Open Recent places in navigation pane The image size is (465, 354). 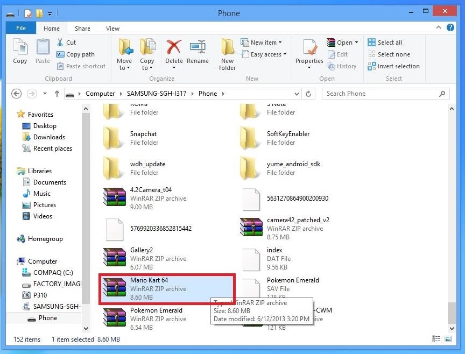point(47,148)
